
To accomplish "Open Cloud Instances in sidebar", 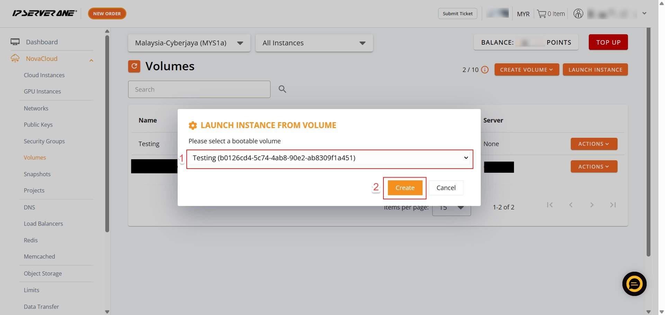I will tap(44, 75).
